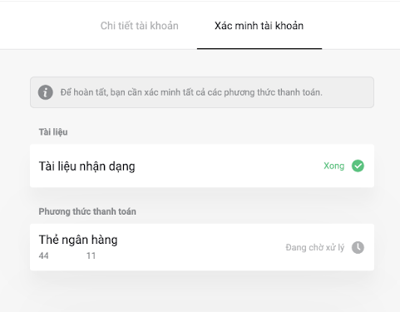Screen dimensions: 400x312
Task: Open the Tài liệu nhận dạng item title
Action: [x=86, y=166]
